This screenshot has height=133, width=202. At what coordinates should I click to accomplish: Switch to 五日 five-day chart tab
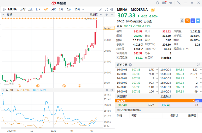click(31, 9)
